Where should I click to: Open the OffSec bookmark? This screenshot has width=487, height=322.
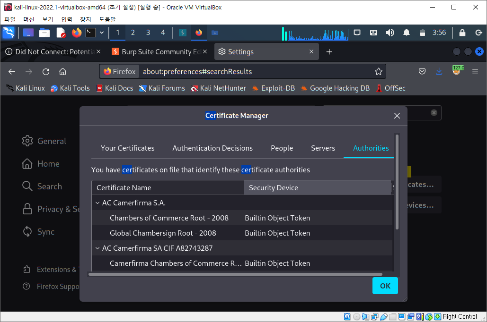tap(391, 88)
